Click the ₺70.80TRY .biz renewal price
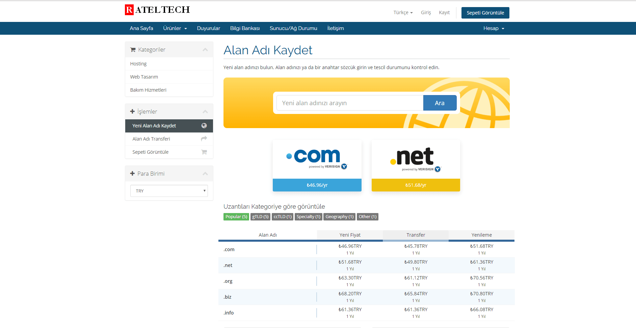 (482, 294)
